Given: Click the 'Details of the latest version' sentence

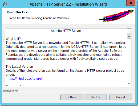Looking at the screenshot, I should tap(65, 73).
